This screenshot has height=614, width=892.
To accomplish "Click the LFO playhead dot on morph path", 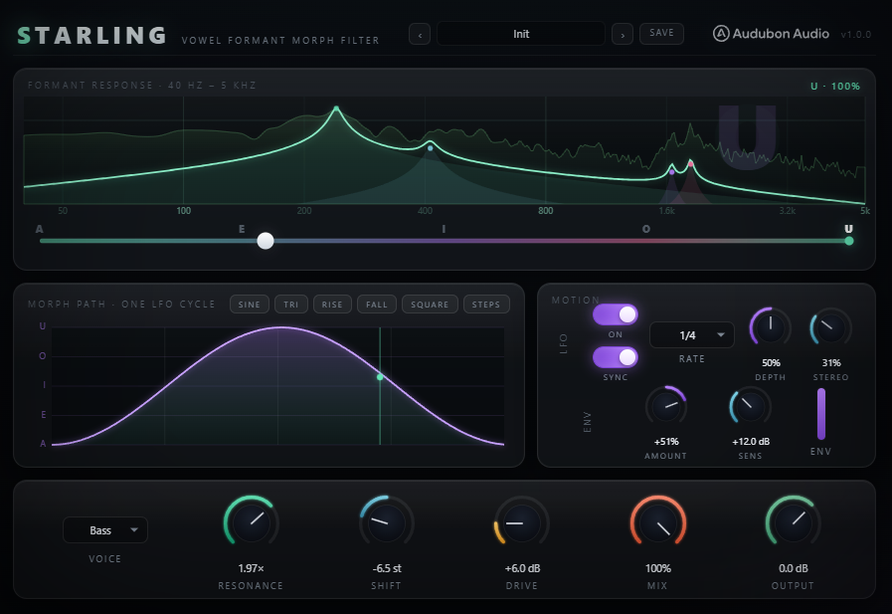I will (x=380, y=377).
